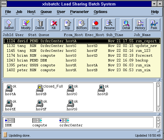The width and height of the screenshot is (164, 140).
Task: Click the Bottom toolbar icon
Action: pyautogui.click(x=82, y=25)
